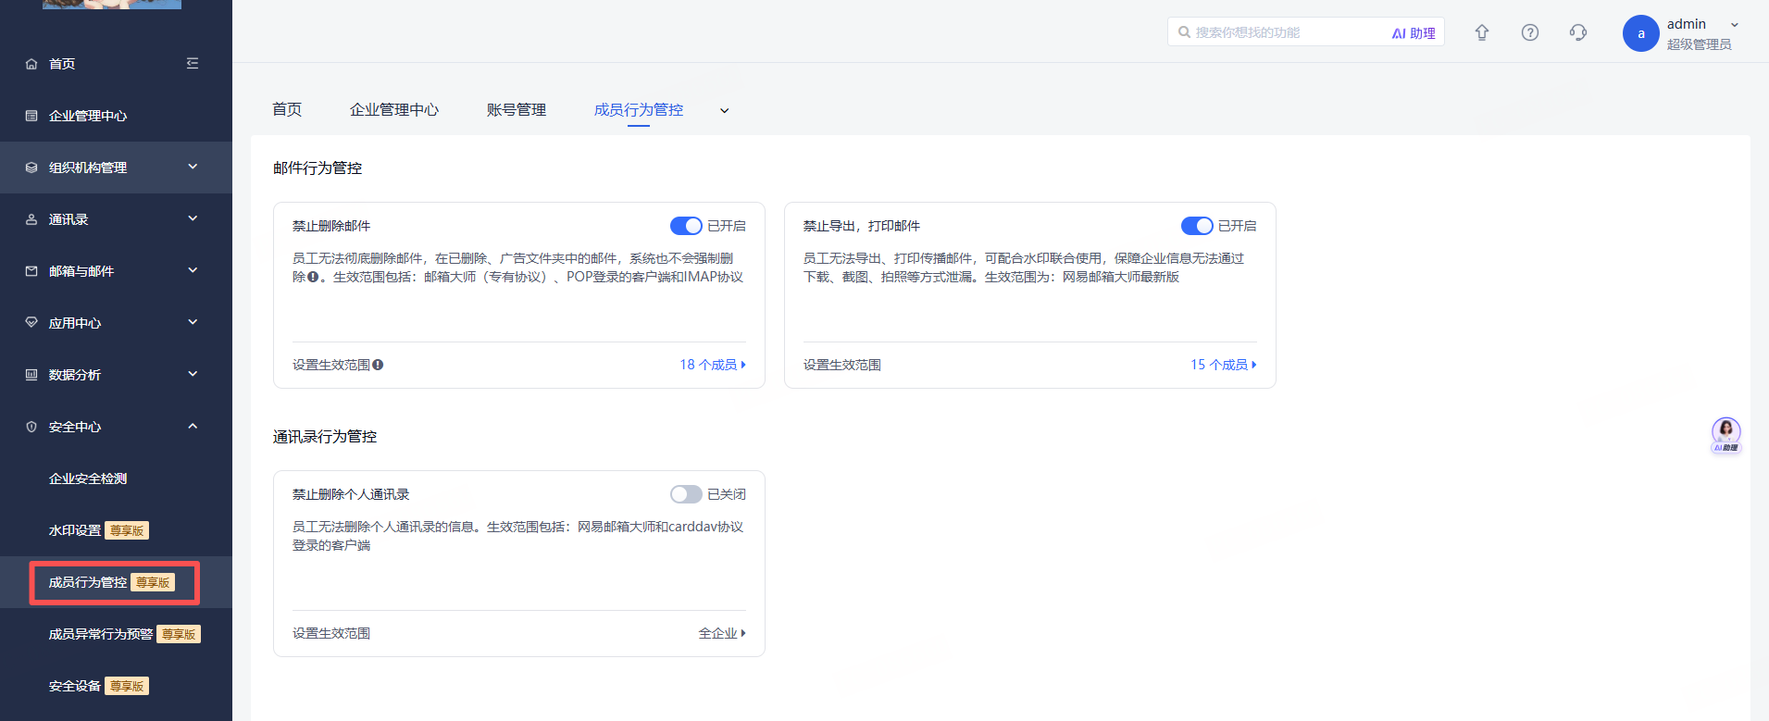This screenshot has width=1769, height=721.
Task: Click AI 助理 button in search bar
Action: 1414,32
